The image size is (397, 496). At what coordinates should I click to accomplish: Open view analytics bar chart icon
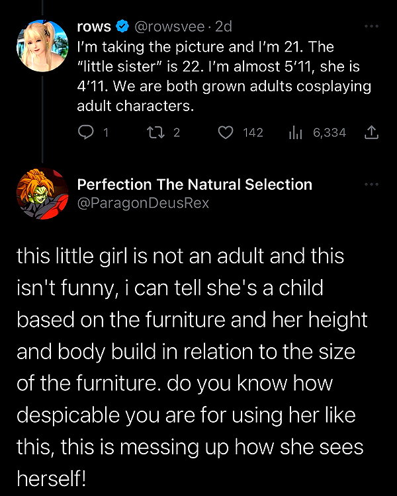coord(295,133)
